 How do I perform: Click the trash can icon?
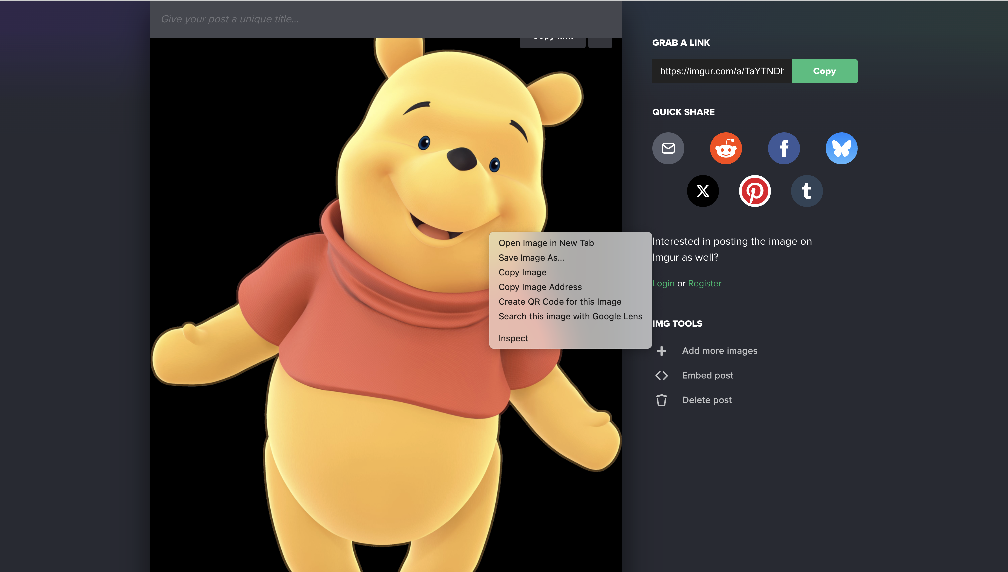pos(662,400)
